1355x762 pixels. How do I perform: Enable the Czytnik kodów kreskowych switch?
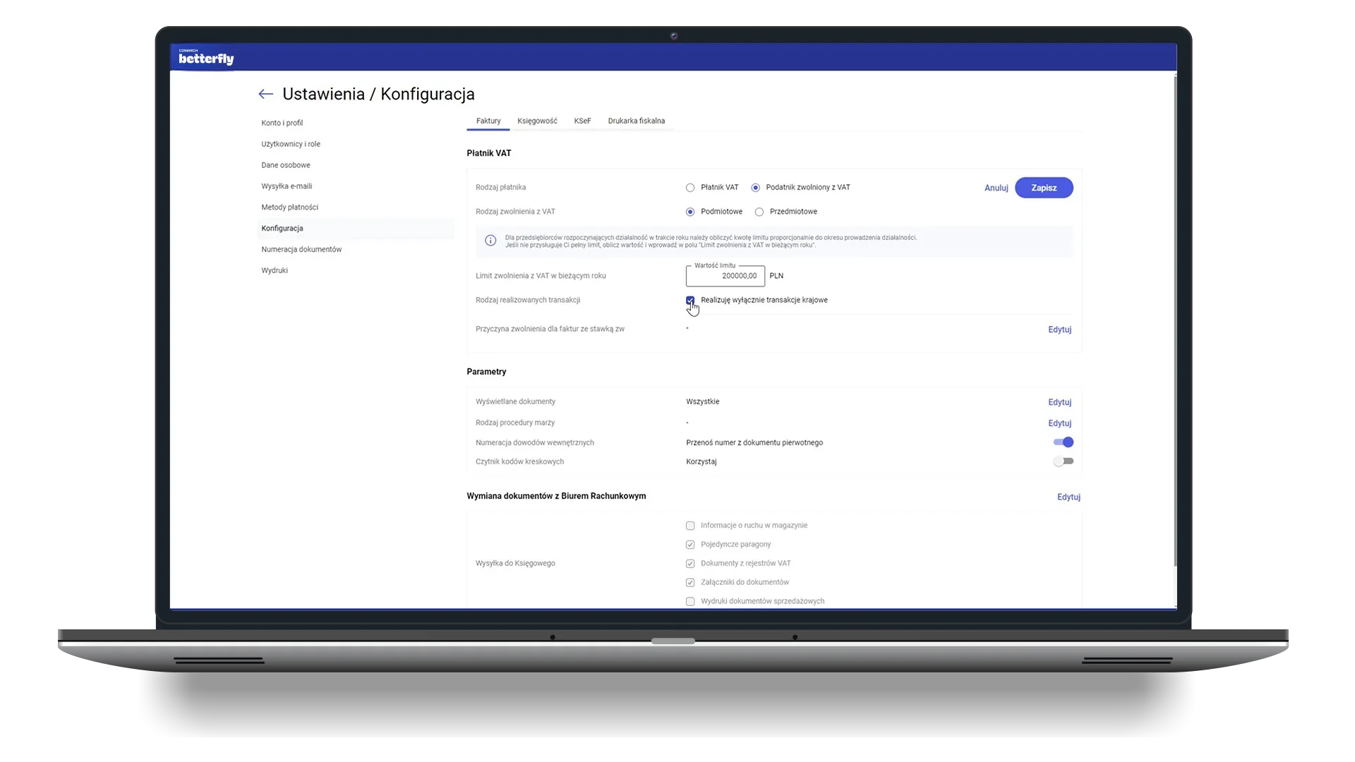[1063, 461]
